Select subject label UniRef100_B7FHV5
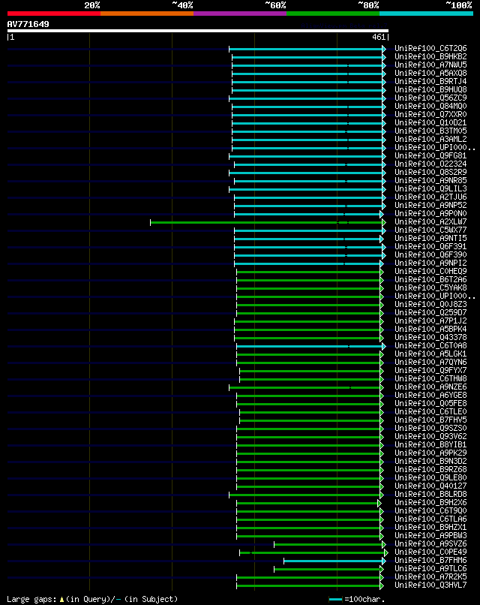Image resolution: width=480 pixels, height=605 pixels. (430, 420)
